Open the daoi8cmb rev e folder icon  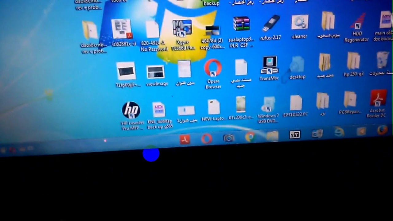point(90,30)
